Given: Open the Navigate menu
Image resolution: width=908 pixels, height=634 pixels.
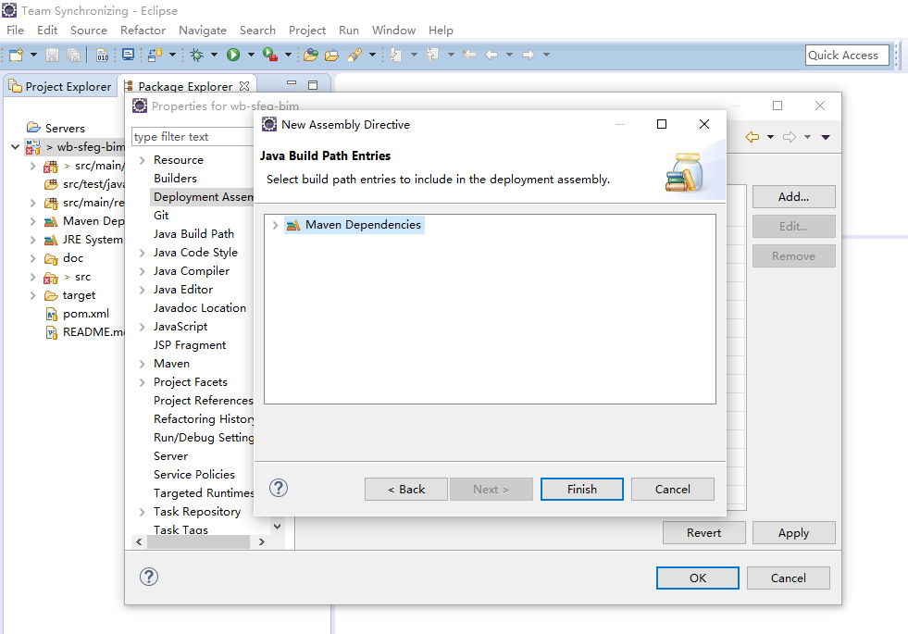Looking at the screenshot, I should pos(203,31).
